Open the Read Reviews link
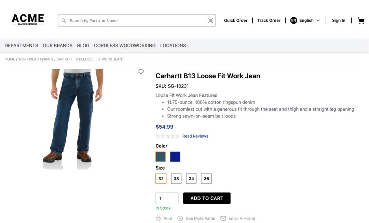This screenshot has width=369, height=223. tap(195, 136)
